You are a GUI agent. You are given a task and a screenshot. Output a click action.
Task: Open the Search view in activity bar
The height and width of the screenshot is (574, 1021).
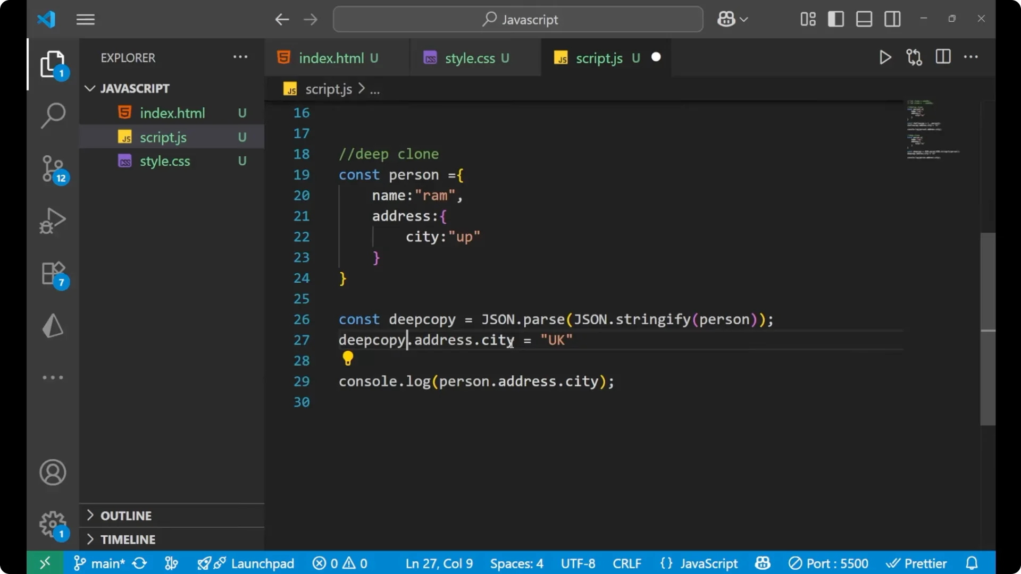[x=53, y=115]
